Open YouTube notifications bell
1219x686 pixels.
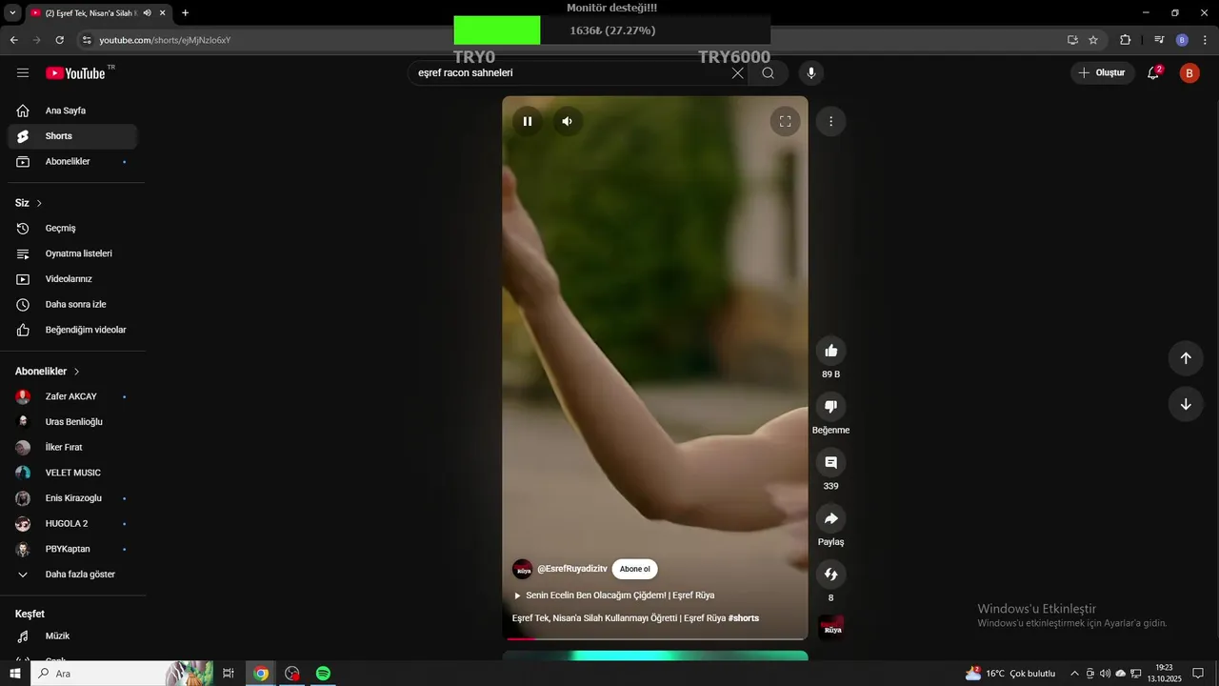[x=1153, y=73]
